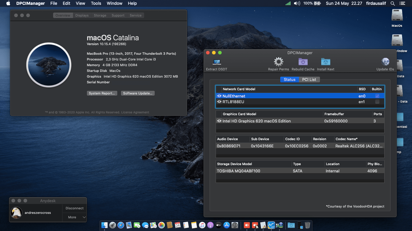Uncheck the Builtin checkbox for NullEthernet
This screenshot has height=231, width=412.
pyautogui.click(x=377, y=96)
